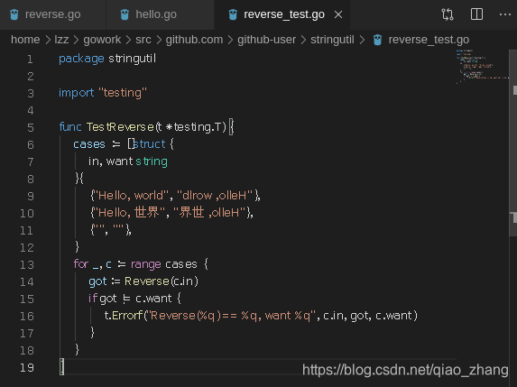The image size is (517, 387).
Task: Click the Go gopher icon on reverse.go tab
Action: (14, 14)
